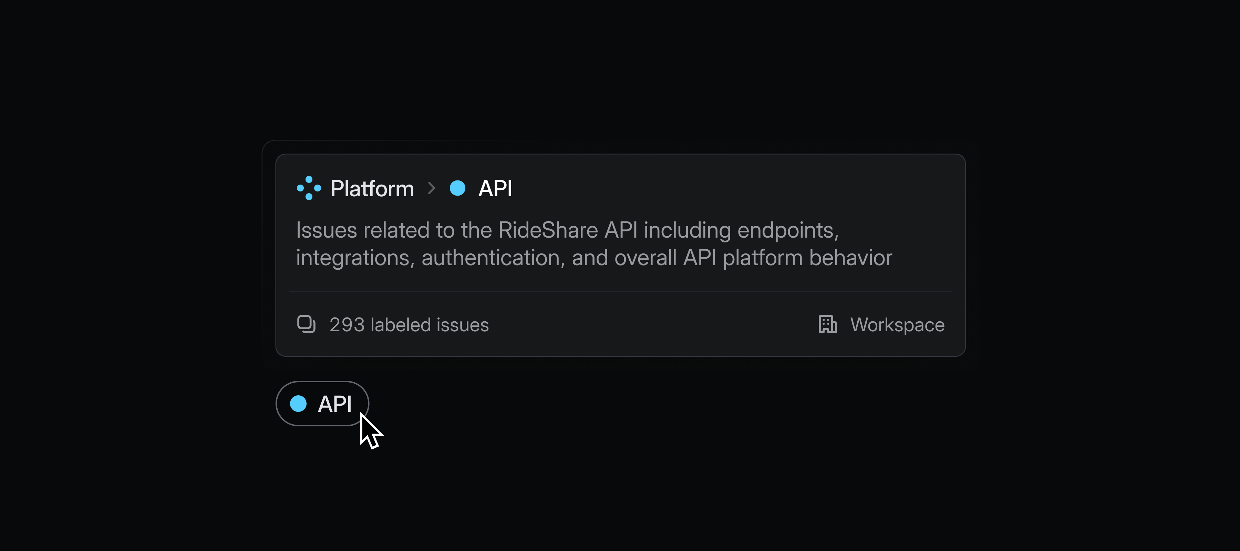Open the Platform to API breadcrumb arrow

(432, 188)
